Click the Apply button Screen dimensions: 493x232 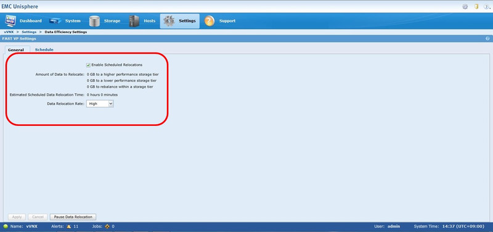tap(17, 217)
